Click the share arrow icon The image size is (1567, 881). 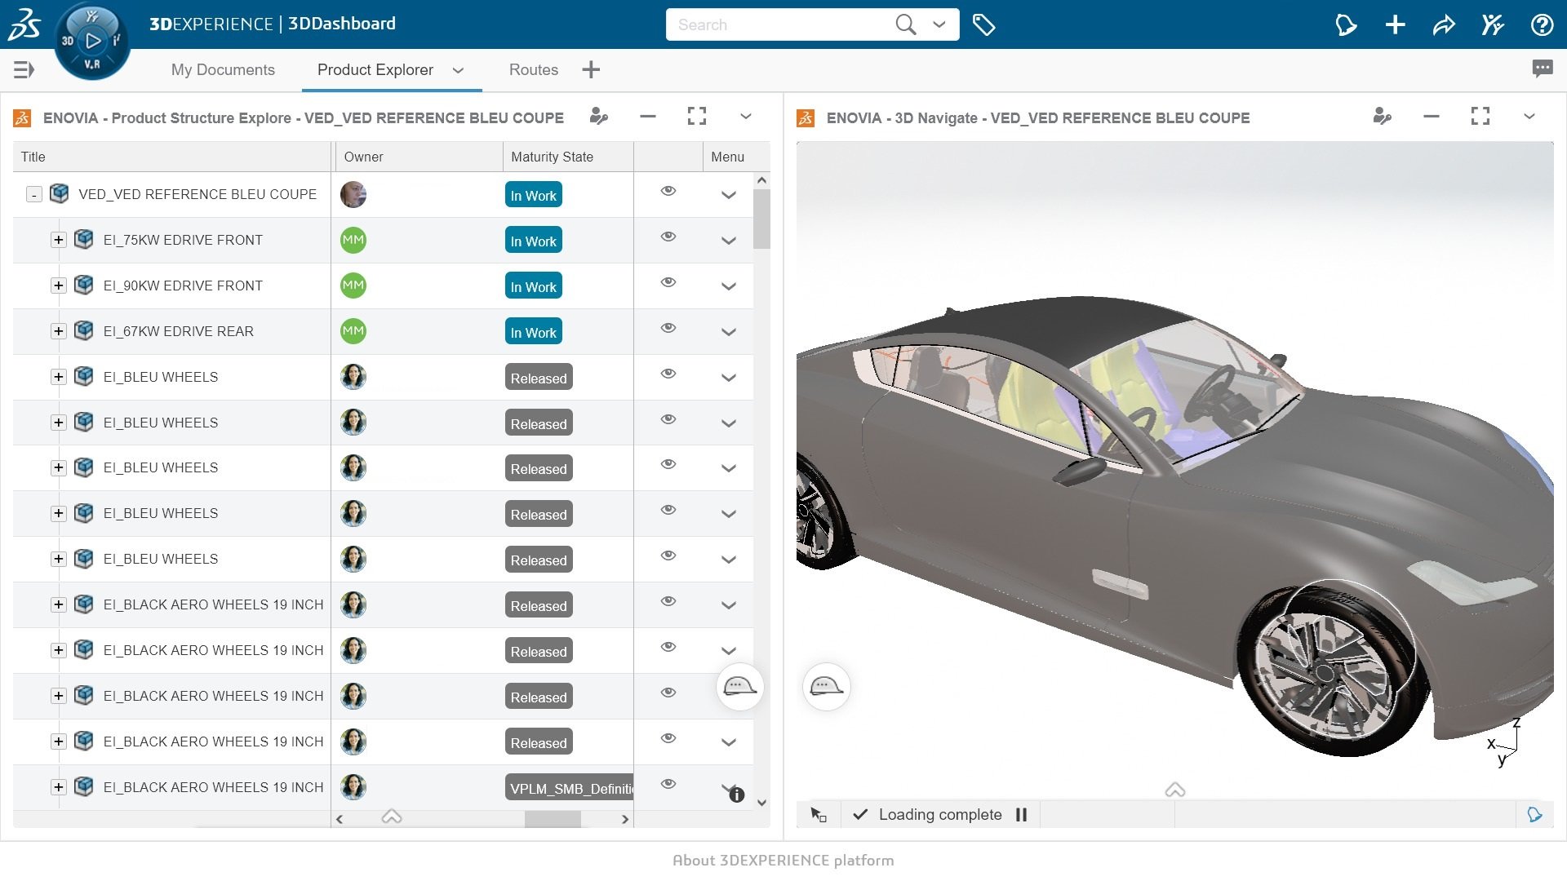1443,24
